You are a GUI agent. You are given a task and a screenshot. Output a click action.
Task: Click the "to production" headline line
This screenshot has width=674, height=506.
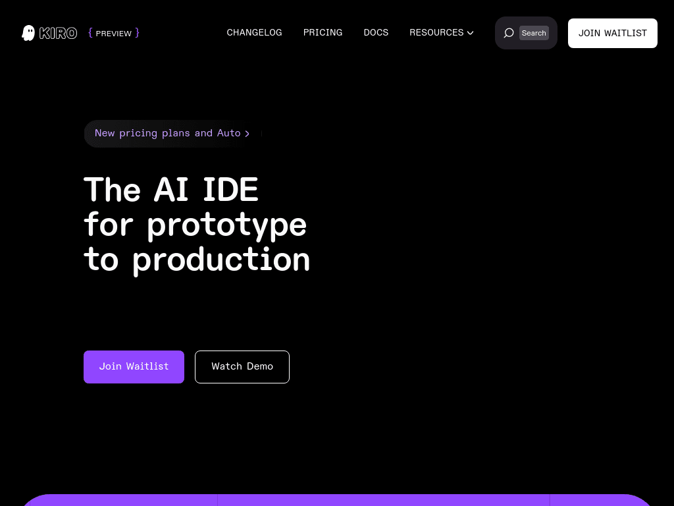197,259
